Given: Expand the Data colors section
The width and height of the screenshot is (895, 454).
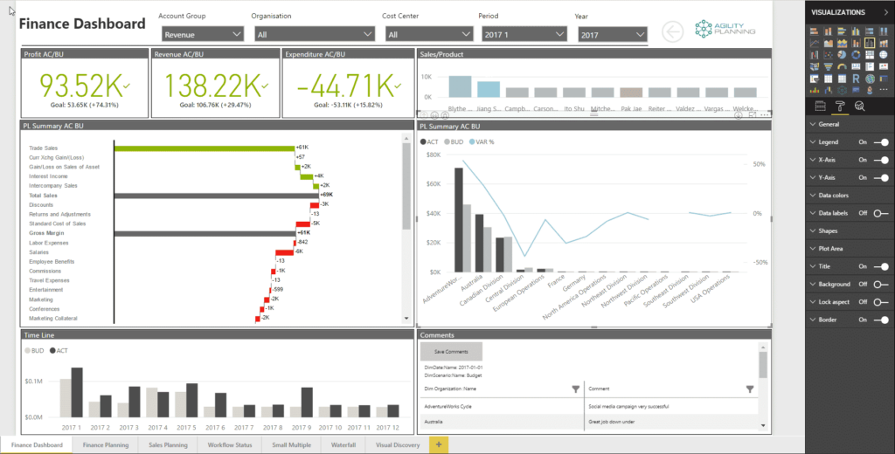Looking at the screenshot, I should 837,196.
